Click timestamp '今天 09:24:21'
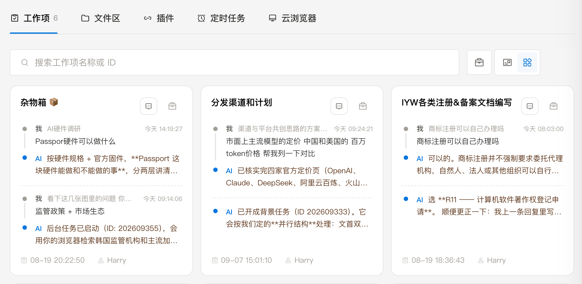582x284 pixels. pos(353,129)
